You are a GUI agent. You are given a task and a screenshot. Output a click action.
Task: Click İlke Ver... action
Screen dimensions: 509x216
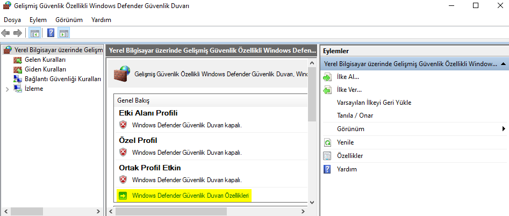point(349,90)
